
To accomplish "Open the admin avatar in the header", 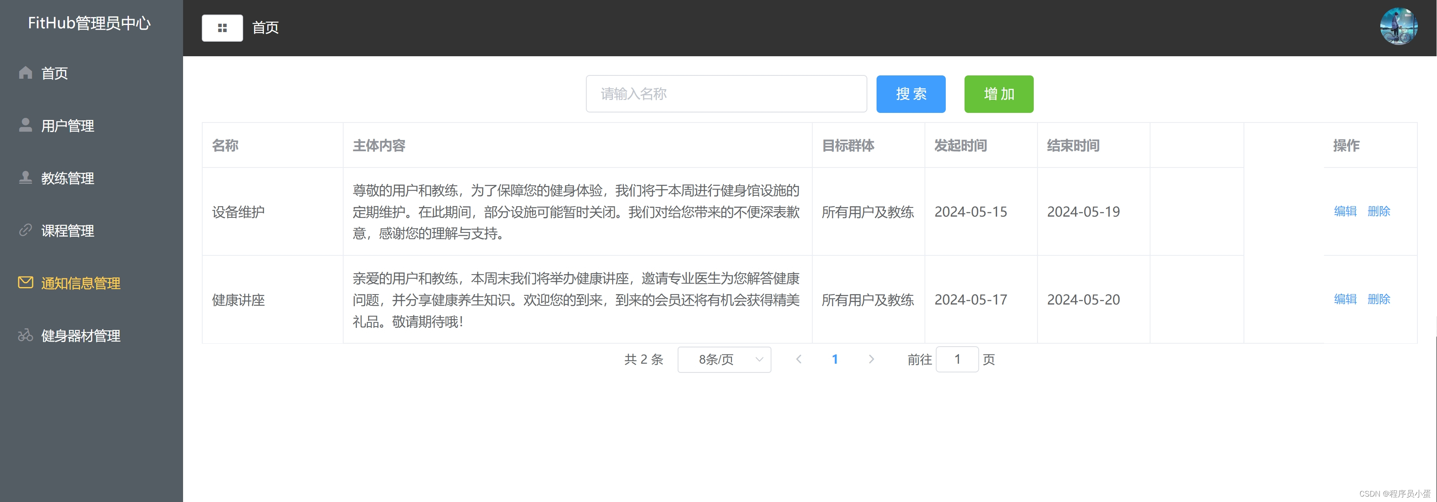I will click(1398, 27).
